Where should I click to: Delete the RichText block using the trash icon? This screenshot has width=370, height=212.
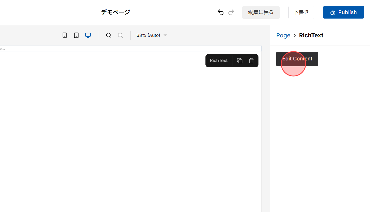tap(251, 60)
